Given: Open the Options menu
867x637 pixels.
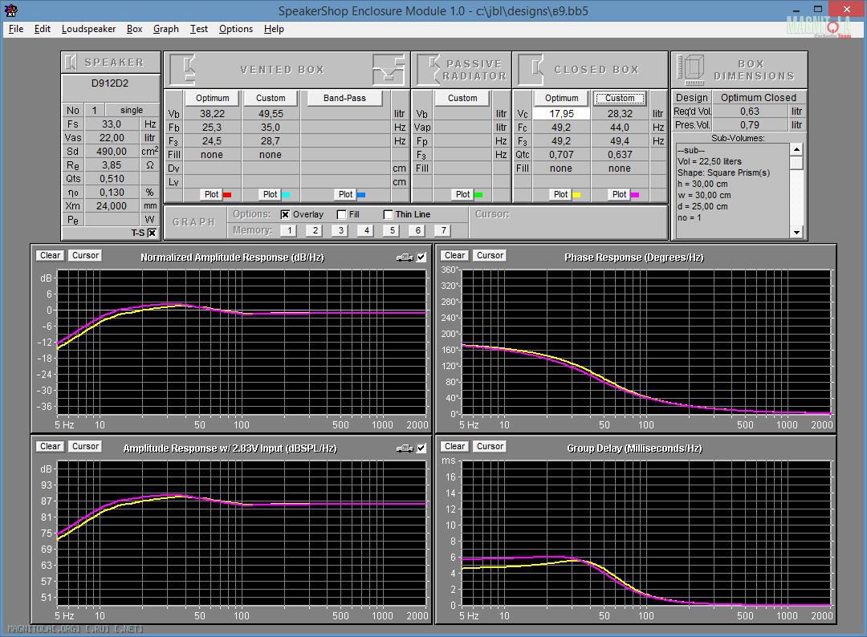Looking at the screenshot, I should tap(235, 29).
